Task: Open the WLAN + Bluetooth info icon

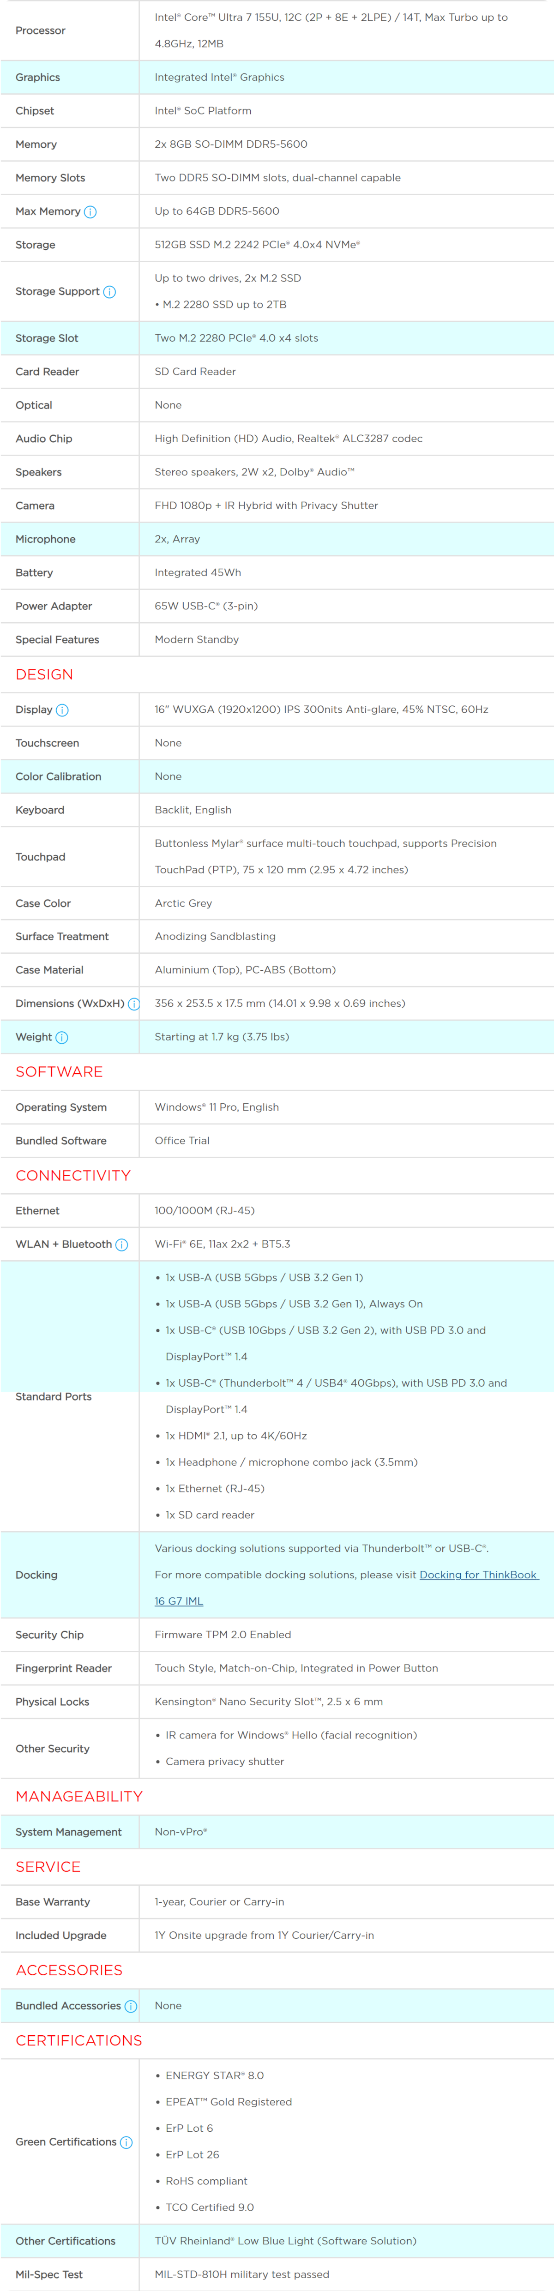Action: click(x=122, y=1244)
